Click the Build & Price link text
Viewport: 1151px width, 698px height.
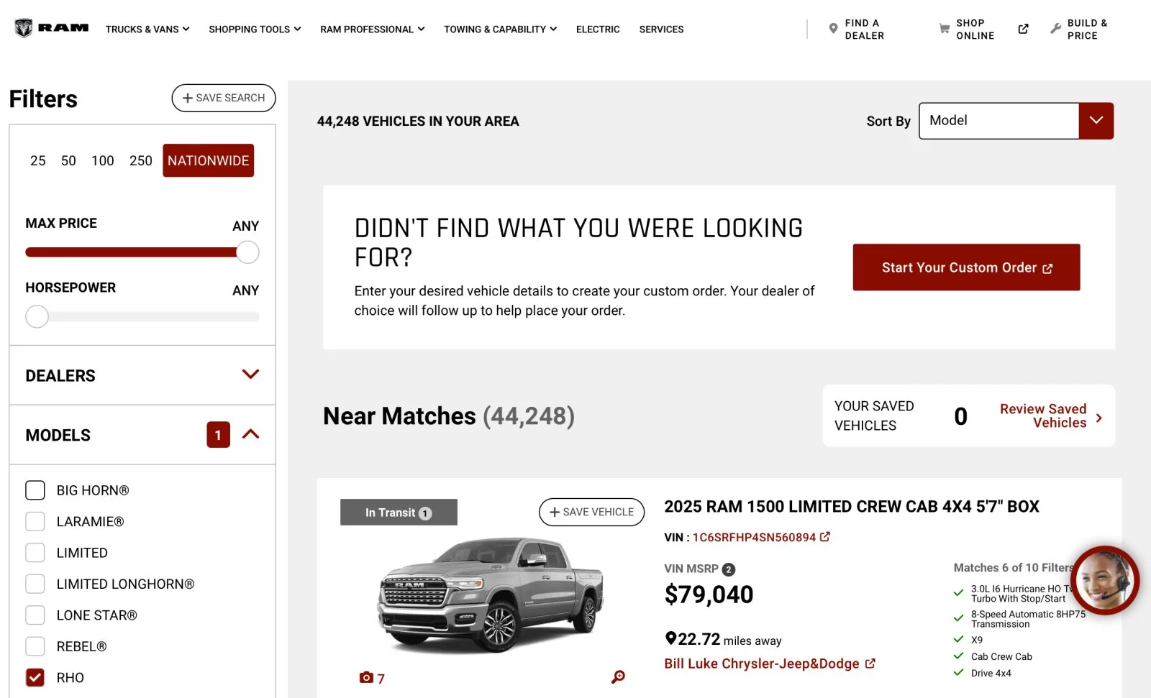pyautogui.click(x=1088, y=29)
